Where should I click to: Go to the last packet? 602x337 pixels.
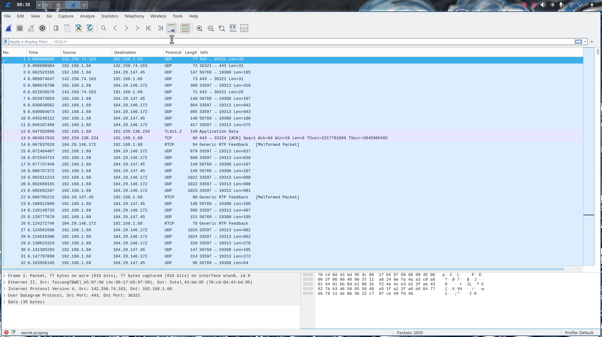(160, 28)
